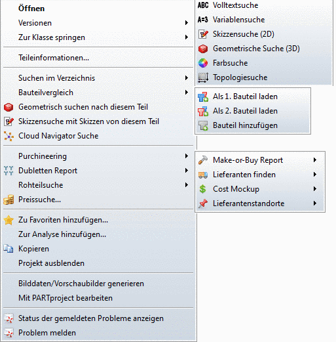Select Geometrisch suchen nach diesem Teil label
336x342 pixels.
click(x=83, y=107)
